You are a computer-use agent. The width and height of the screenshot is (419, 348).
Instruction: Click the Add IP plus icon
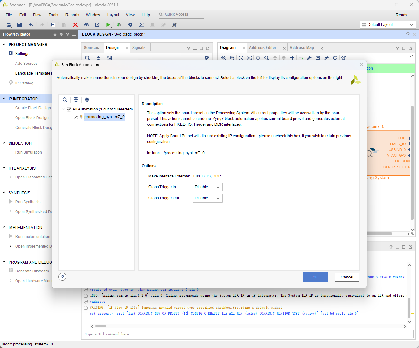pos(292,58)
